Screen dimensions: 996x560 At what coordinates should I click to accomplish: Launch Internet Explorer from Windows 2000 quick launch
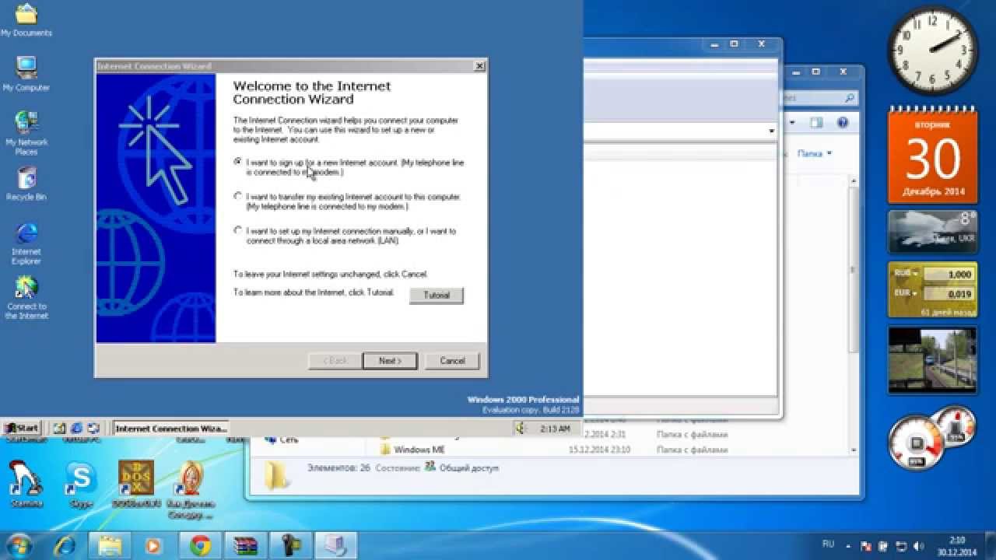click(76, 428)
